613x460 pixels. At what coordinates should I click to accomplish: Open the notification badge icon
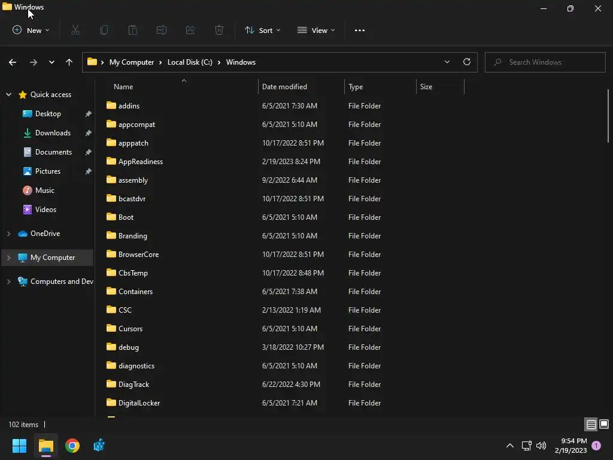596,446
